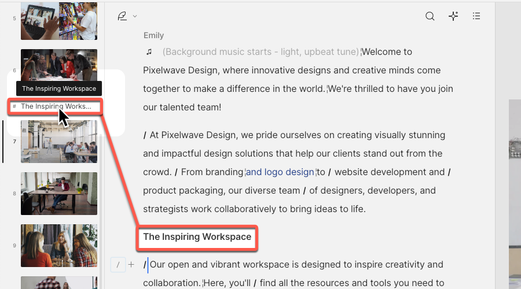Click the 'Welcome to' opening words

pyautogui.click(x=387, y=52)
